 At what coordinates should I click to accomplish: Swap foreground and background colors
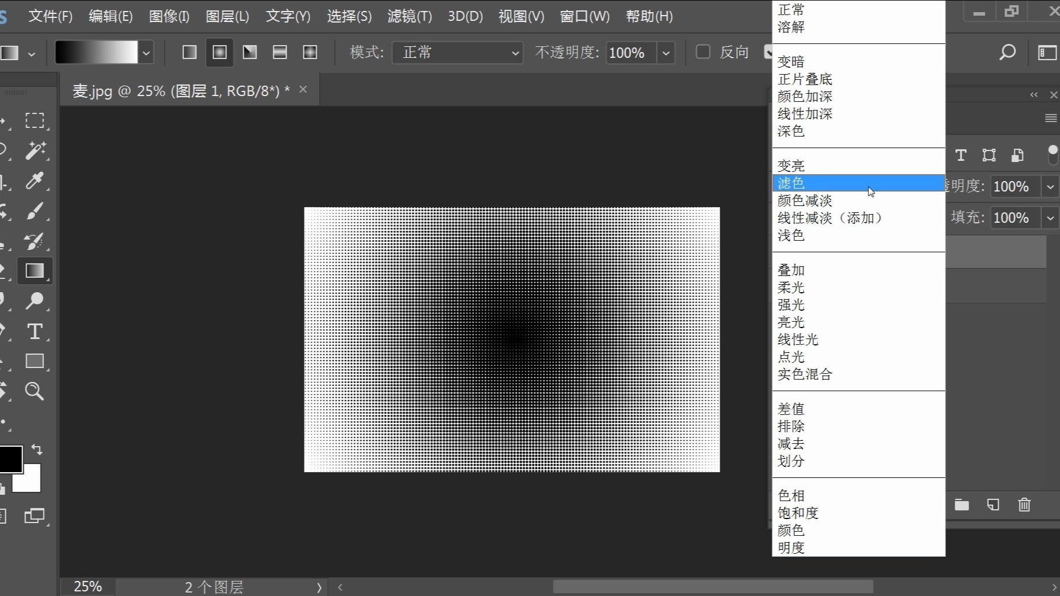37,450
